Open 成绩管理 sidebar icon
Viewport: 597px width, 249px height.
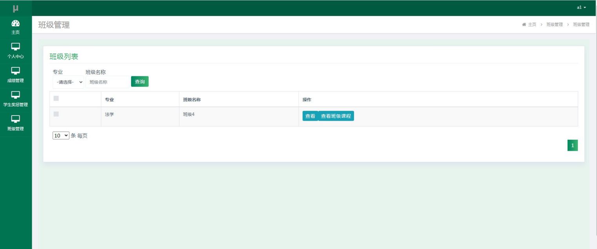(16, 71)
